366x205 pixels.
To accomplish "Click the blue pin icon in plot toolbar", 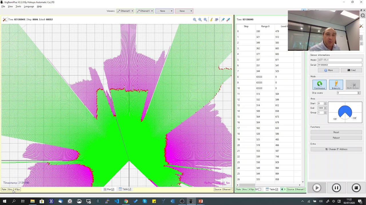I will tap(223, 20).
